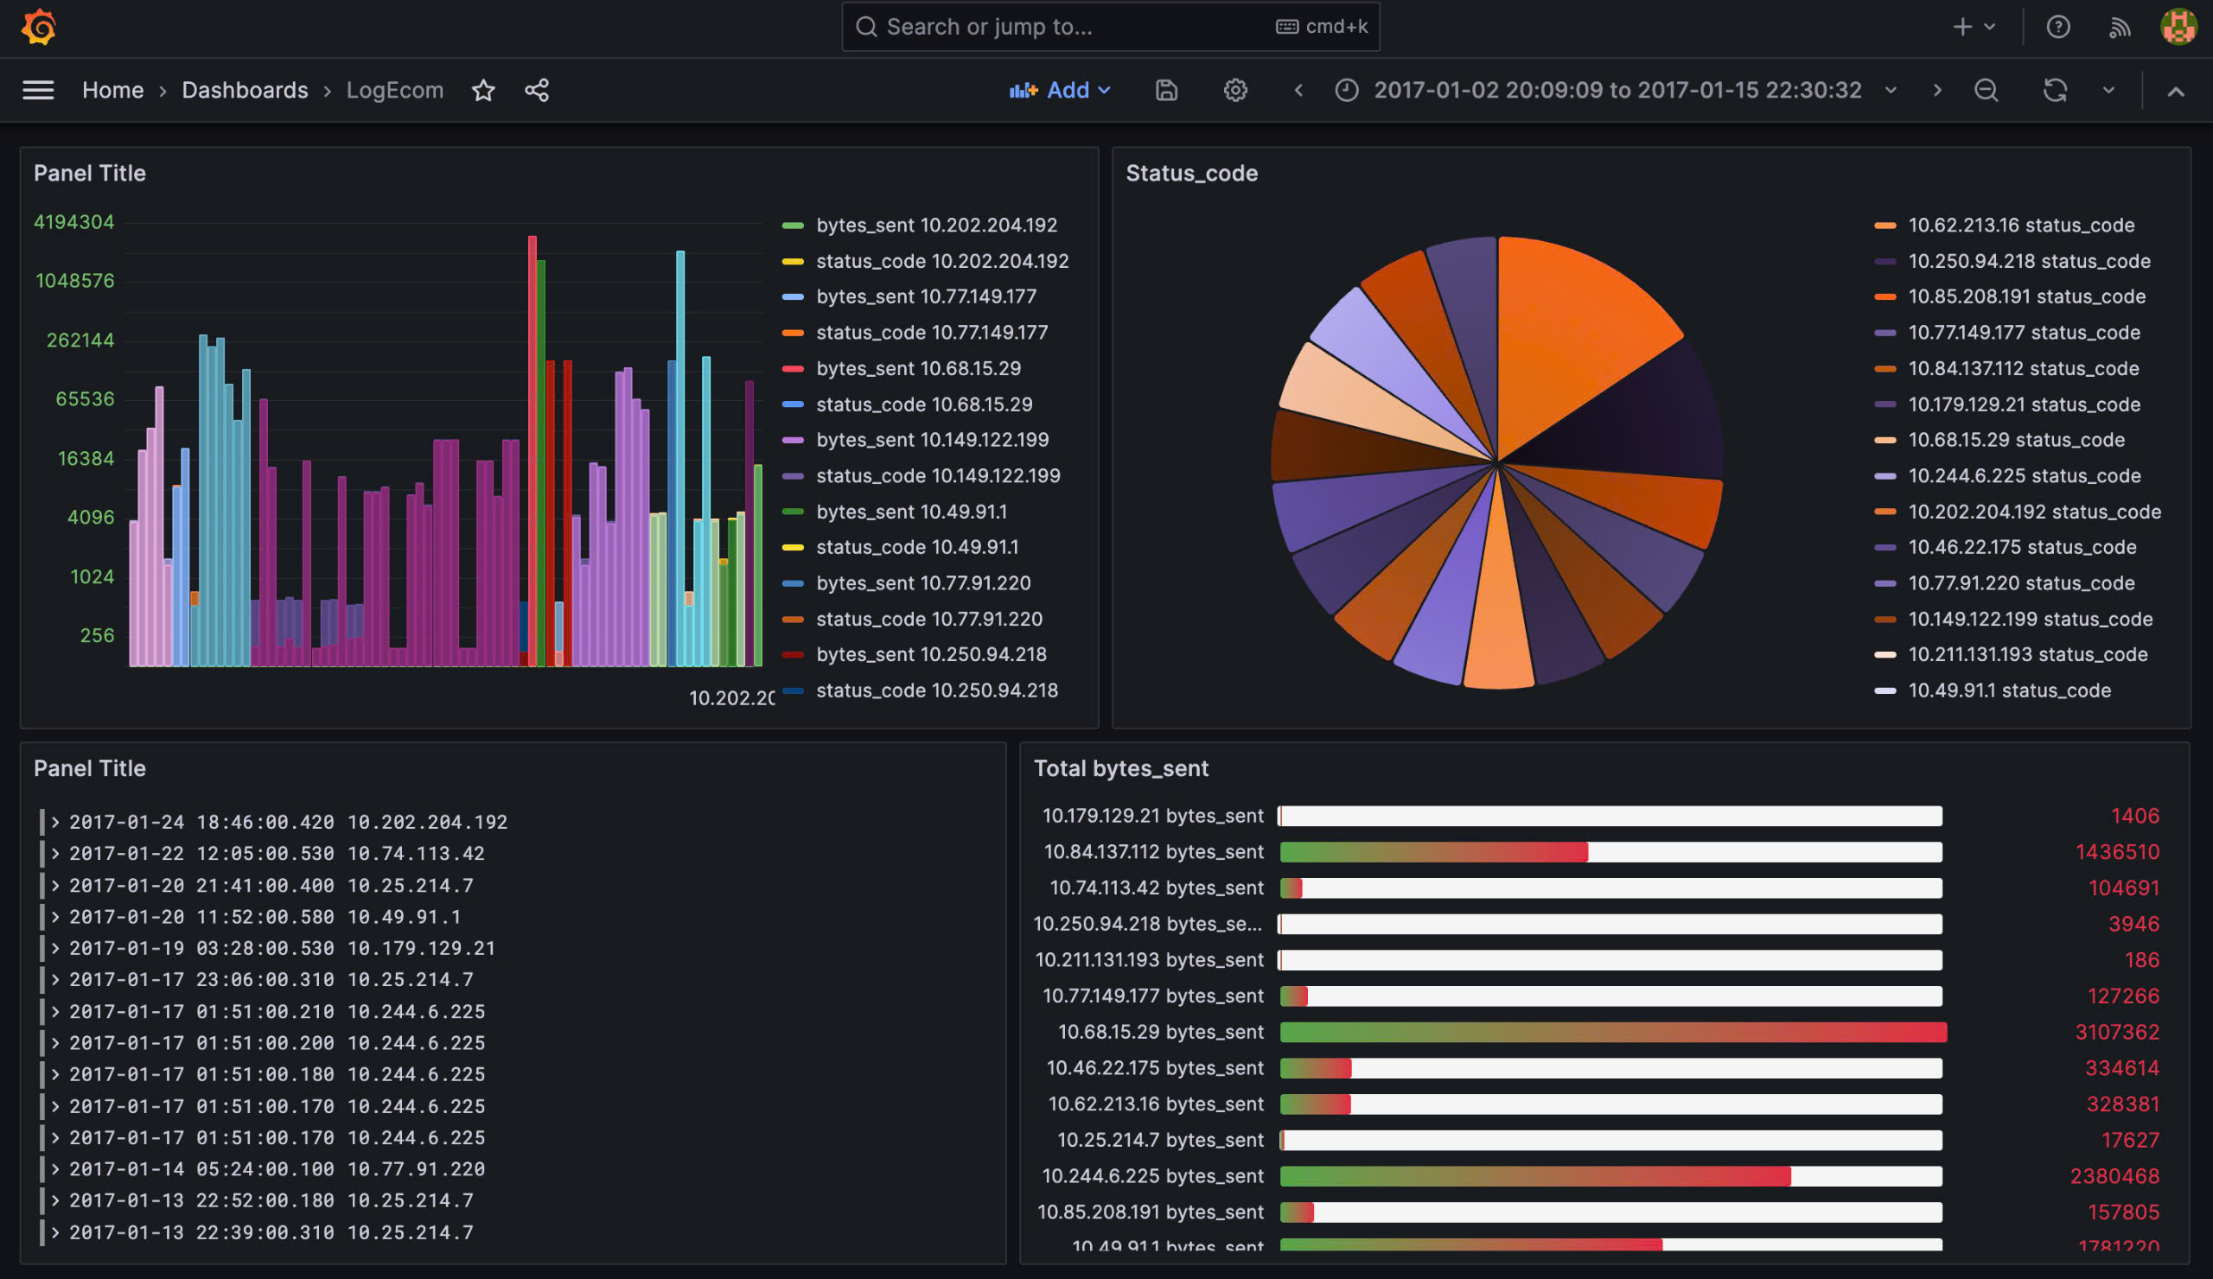Open the hamburger navigation menu

pyautogui.click(x=38, y=90)
